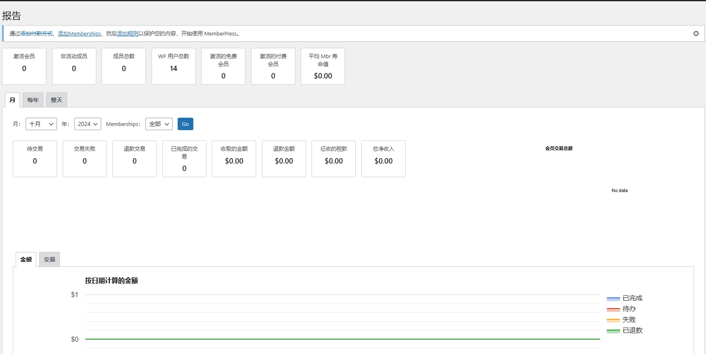Viewport: 706px width, 354px height.
Task: Select the 金额 chart tab
Action: 26,259
